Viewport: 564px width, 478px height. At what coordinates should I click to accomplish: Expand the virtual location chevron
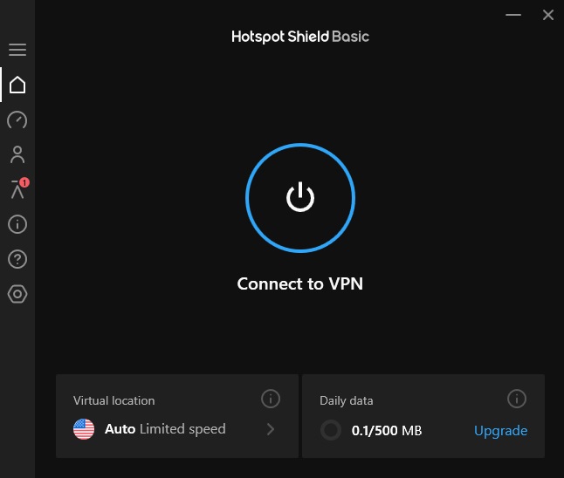click(x=271, y=429)
